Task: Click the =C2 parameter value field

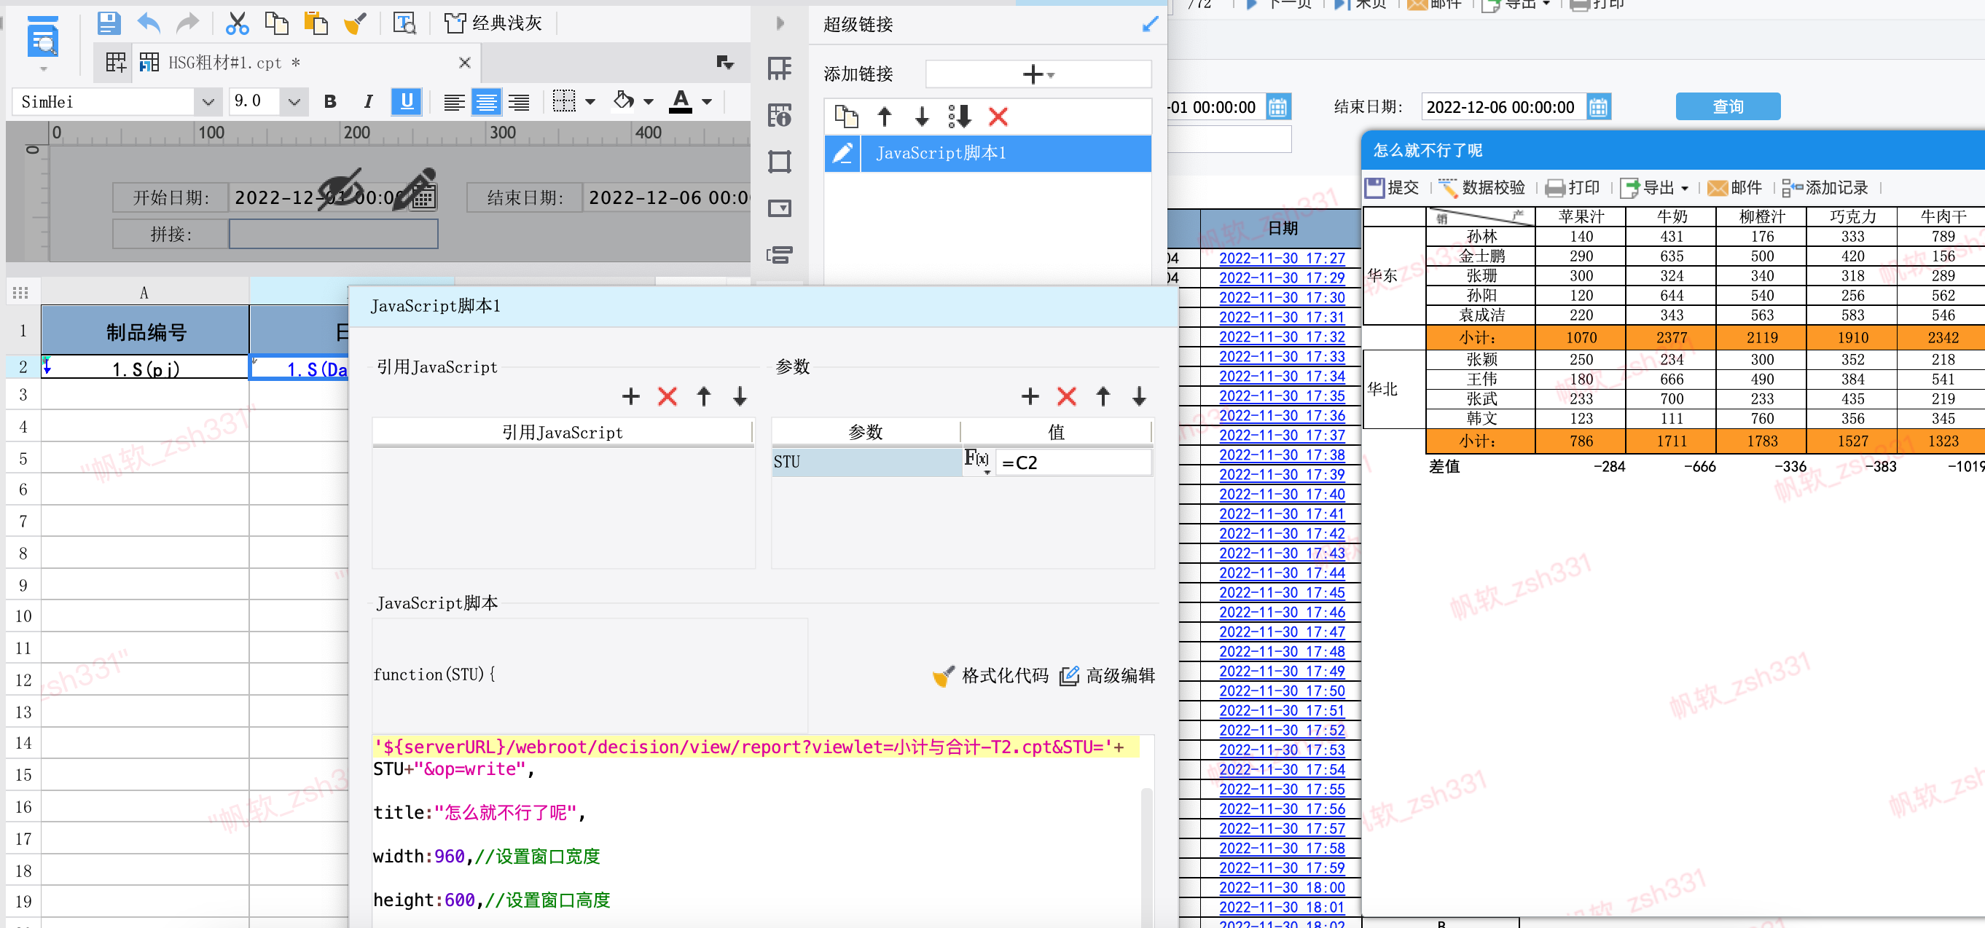Action: [x=1073, y=462]
